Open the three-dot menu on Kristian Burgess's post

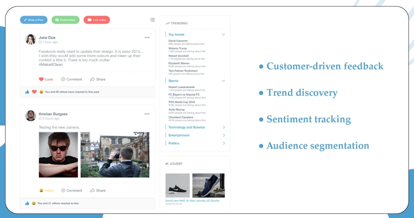[147, 114]
